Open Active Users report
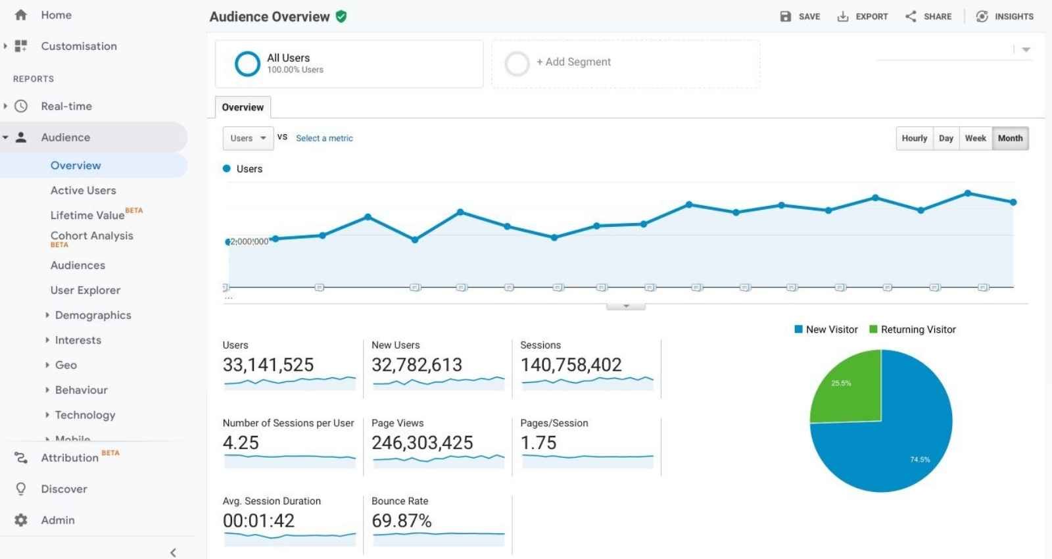 click(83, 190)
